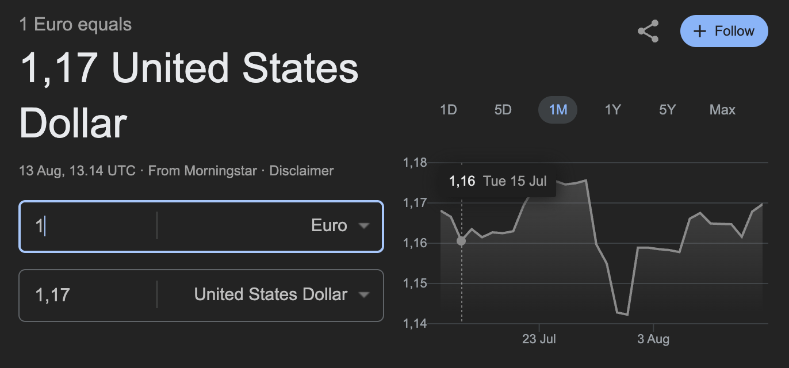
Task: Click the share icon
Action: pos(648,32)
